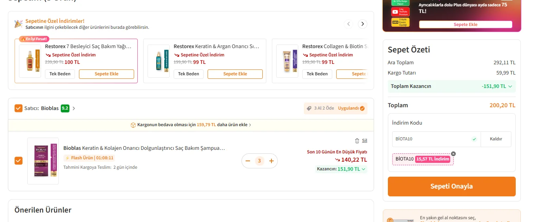Increase quantity with the plus icon

271,161
